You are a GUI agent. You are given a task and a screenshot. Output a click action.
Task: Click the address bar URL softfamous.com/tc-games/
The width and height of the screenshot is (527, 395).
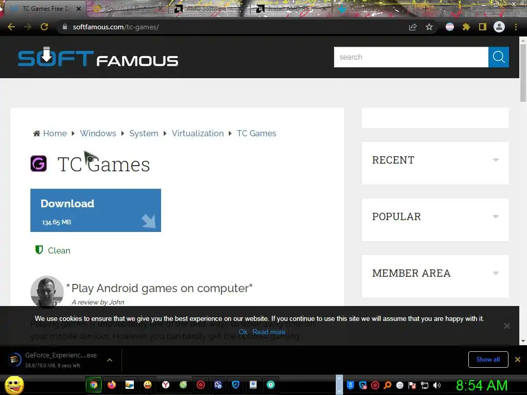(116, 27)
